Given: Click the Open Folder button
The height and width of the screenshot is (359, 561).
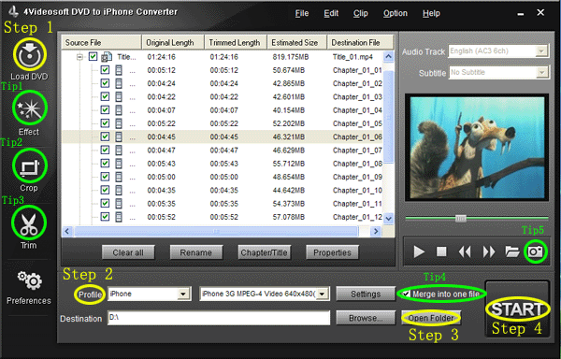Looking at the screenshot, I should pos(431,318).
